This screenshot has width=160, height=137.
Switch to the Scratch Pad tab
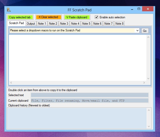click(x=16, y=23)
